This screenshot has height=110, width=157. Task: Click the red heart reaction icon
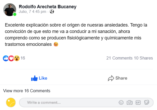coord(11,58)
